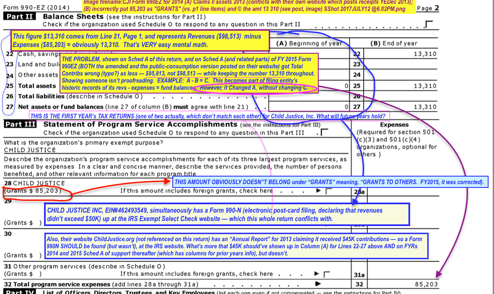The image size is (494, 294).
Task: Select line 27 End of year value 13,310
Action: point(425,107)
